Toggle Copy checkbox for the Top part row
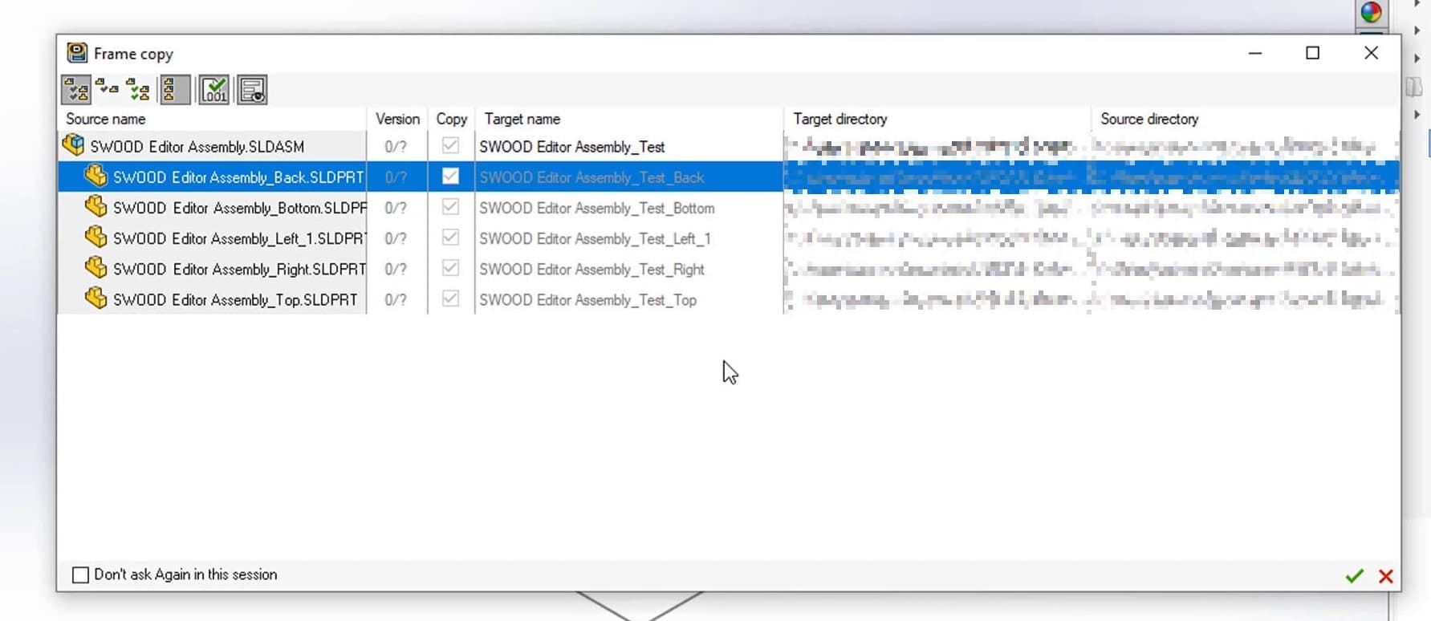 pos(450,298)
